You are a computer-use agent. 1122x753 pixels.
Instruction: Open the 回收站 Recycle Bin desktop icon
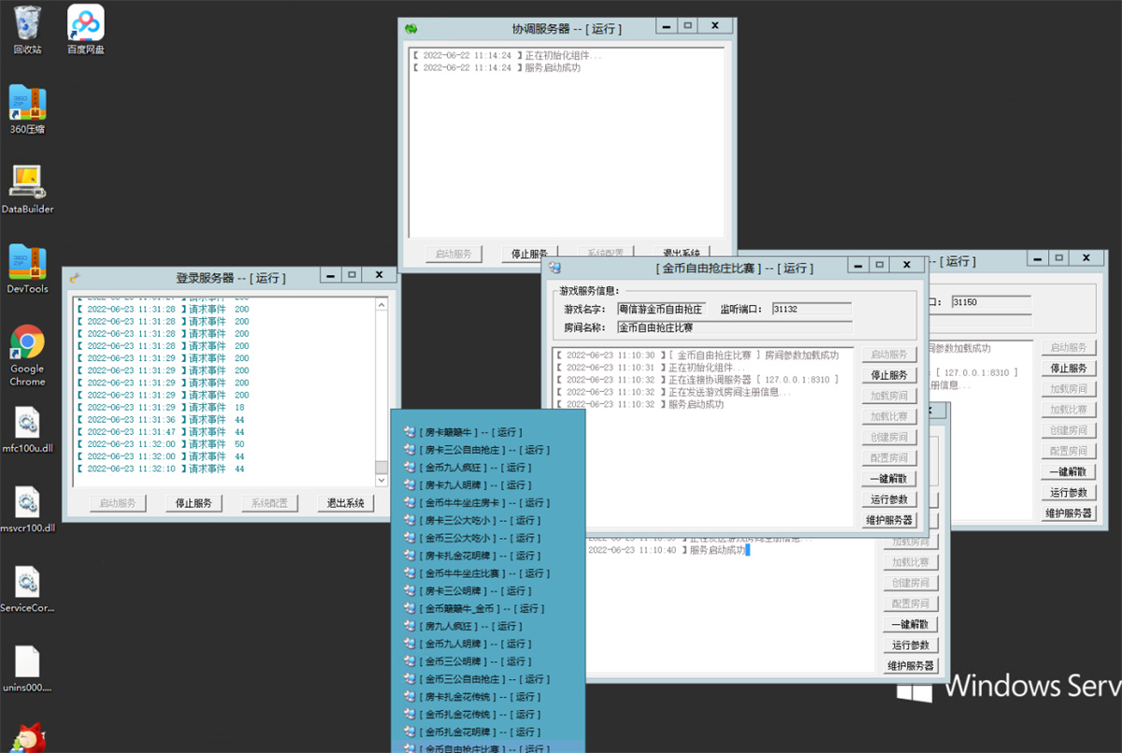pyautogui.click(x=27, y=22)
